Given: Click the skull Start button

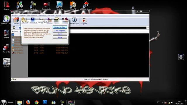Looking at the screenshot, I should pyautogui.click(x=4, y=102).
